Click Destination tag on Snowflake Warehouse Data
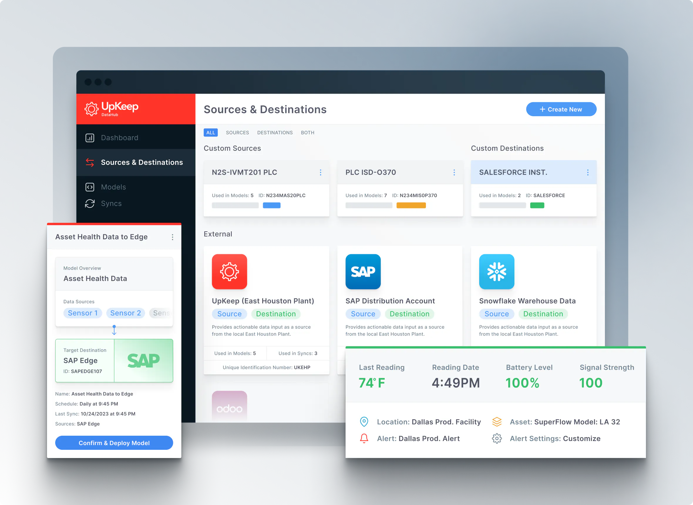 point(543,314)
